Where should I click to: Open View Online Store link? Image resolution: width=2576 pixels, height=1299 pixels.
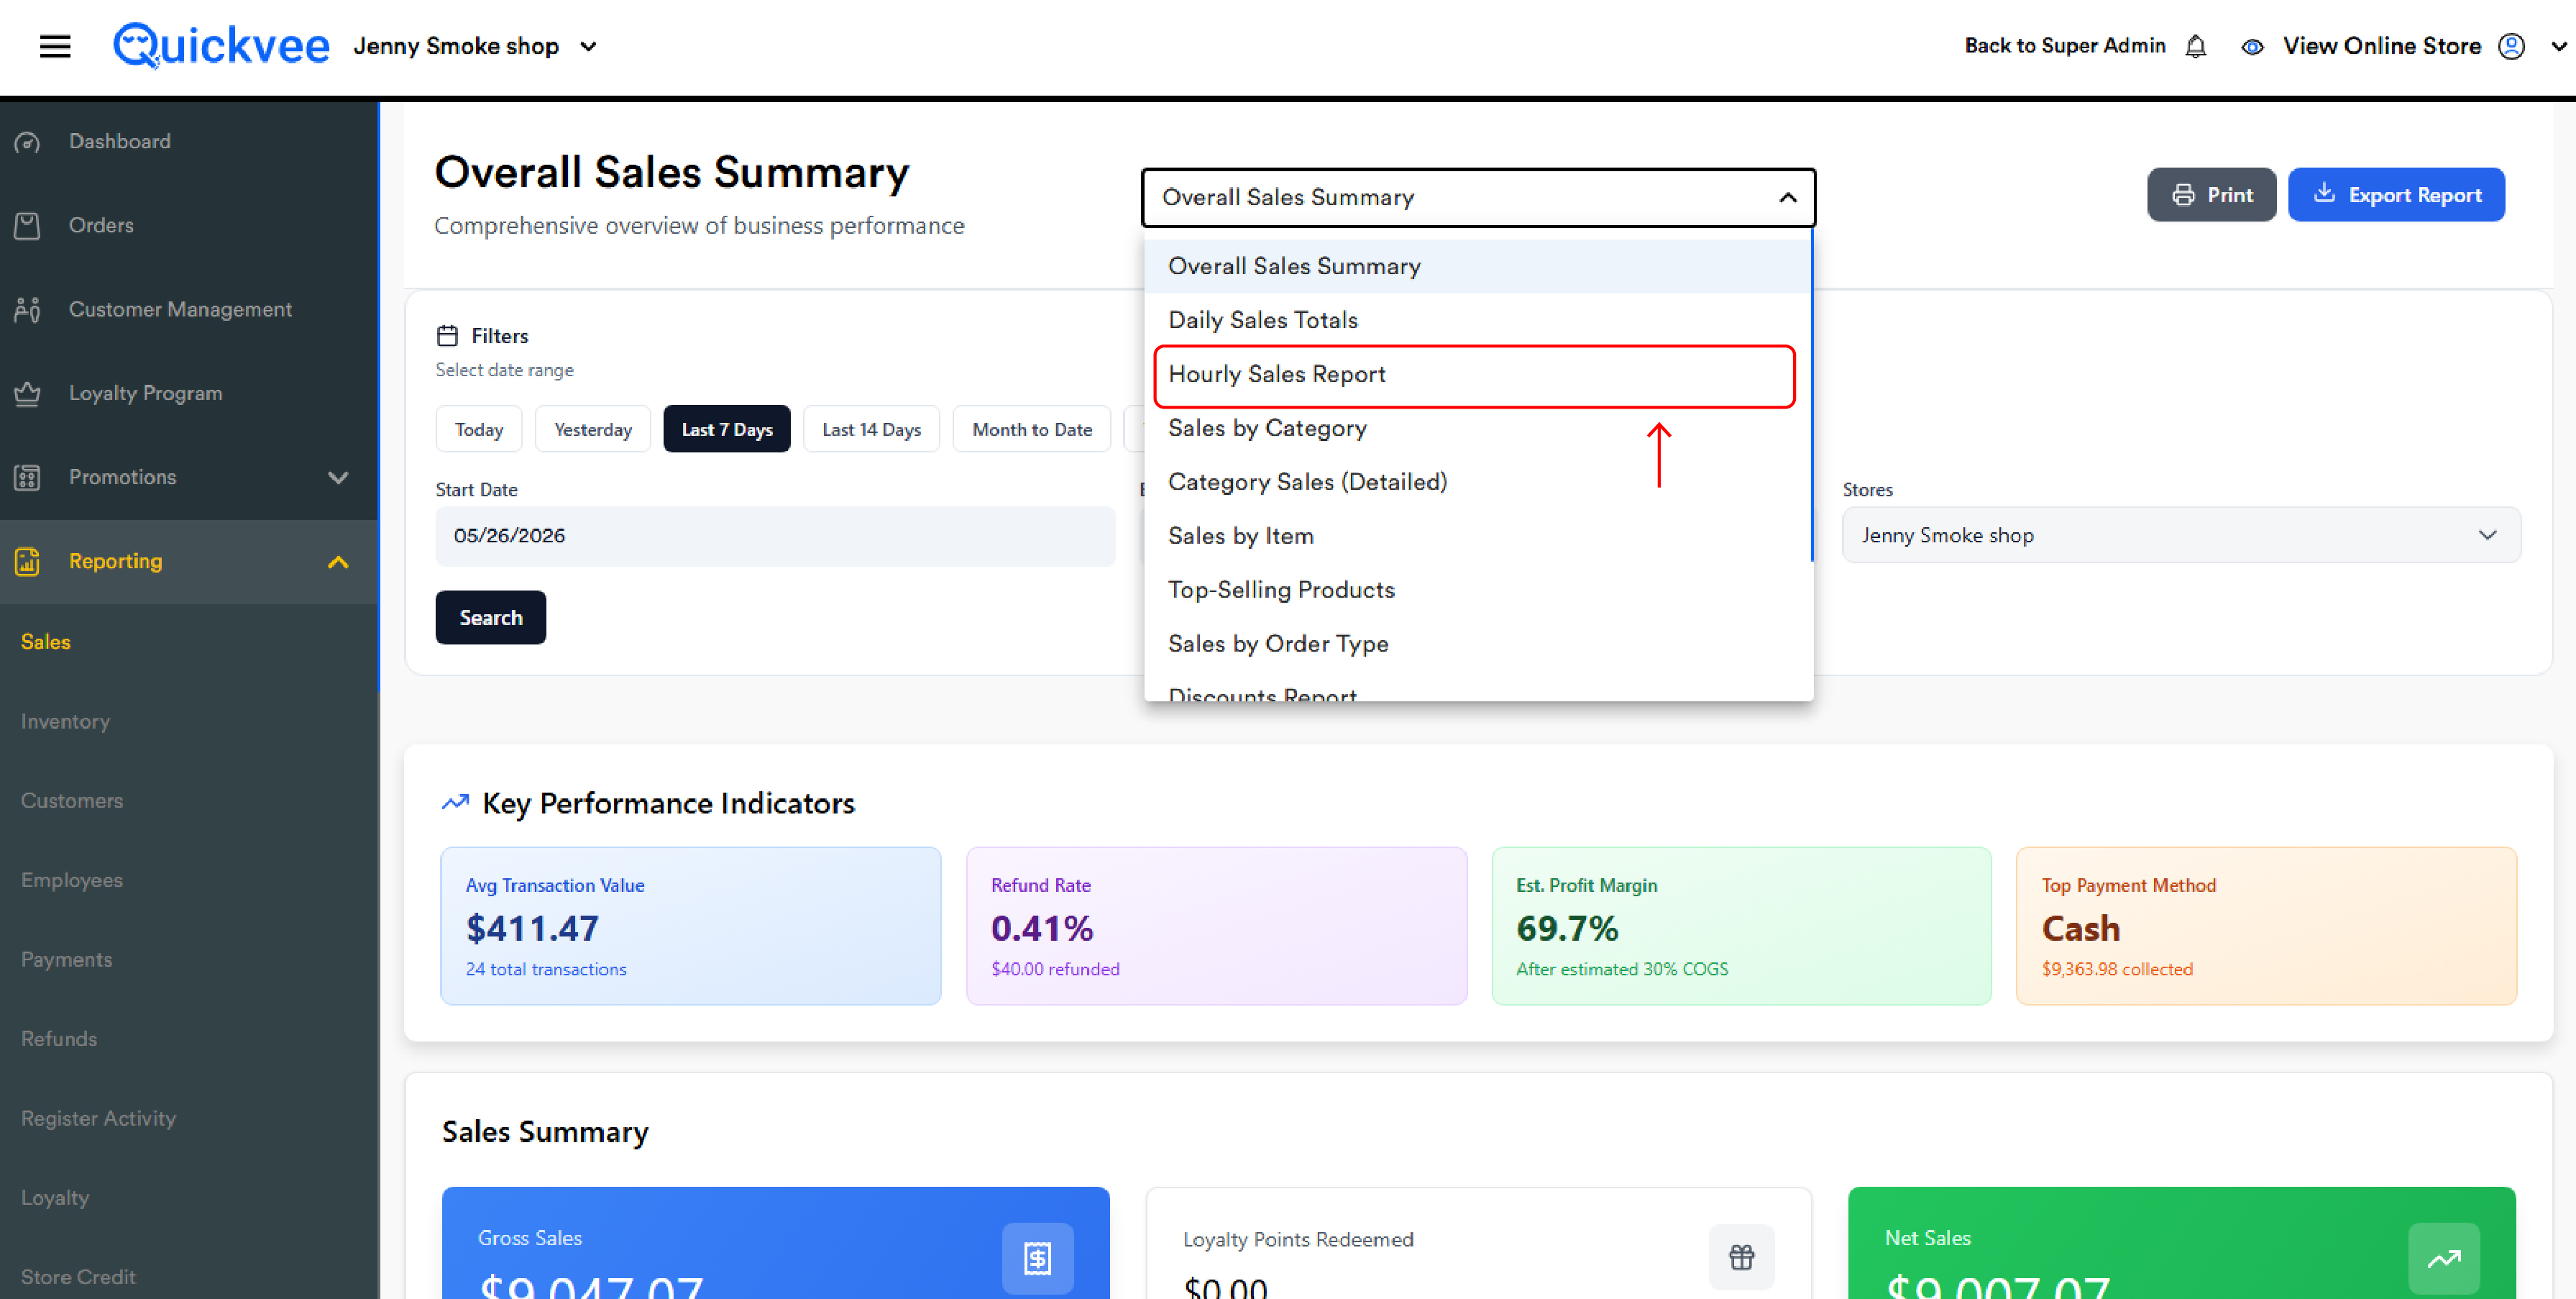coord(2381,46)
